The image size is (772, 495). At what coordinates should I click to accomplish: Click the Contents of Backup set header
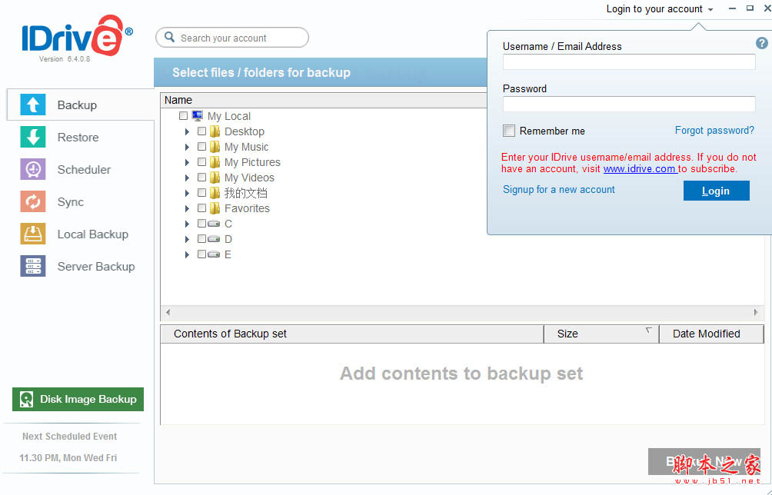point(352,334)
